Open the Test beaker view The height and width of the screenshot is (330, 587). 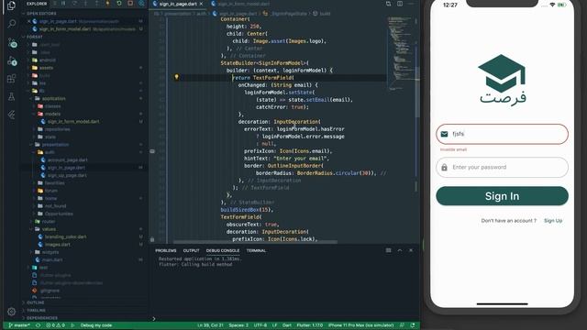click(x=11, y=96)
